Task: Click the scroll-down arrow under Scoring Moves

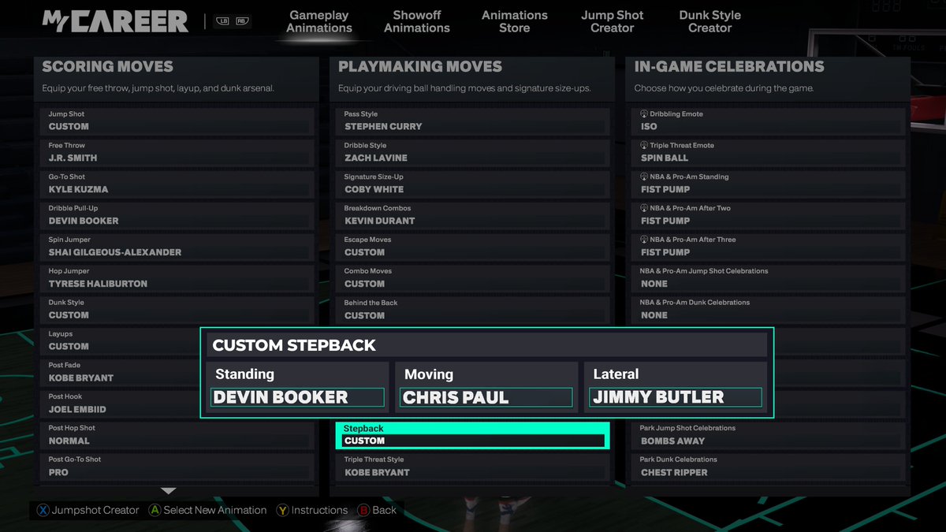Action: coord(168,491)
